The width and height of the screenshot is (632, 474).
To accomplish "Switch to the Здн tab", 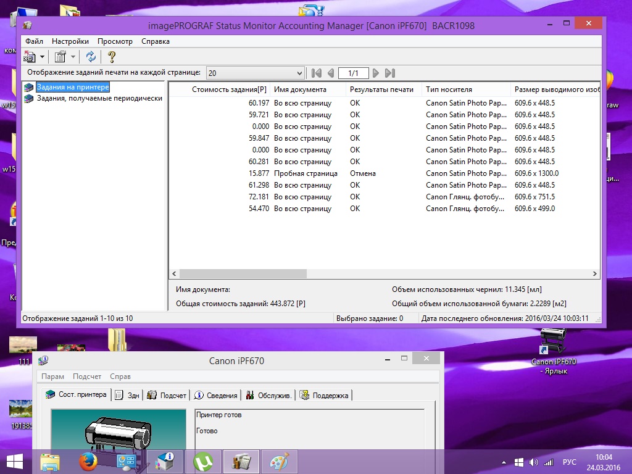I will coord(128,396).
